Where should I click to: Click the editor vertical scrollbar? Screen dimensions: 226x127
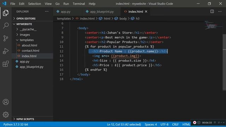click(x=224, y=62)
